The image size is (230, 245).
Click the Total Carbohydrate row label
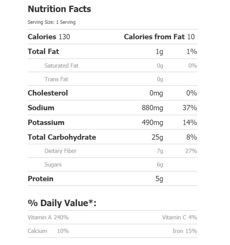point(62,137)
